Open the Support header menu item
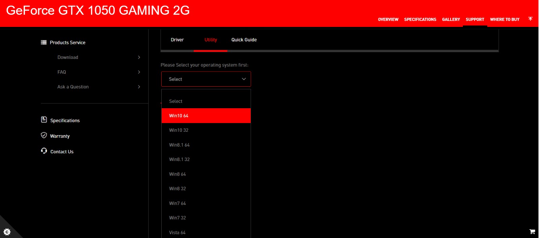Screen dimensions: 539x238 (x=475, y=19)
